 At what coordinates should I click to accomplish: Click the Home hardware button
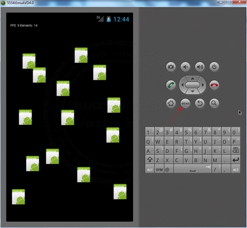click(171, 103)
